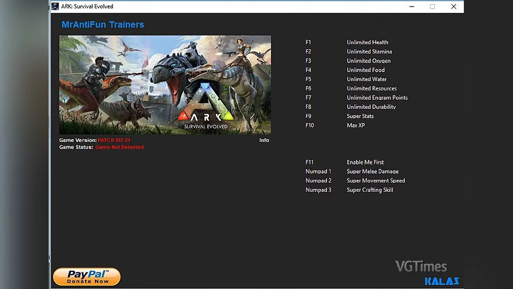Image resolution: width=513 pixels, height=289 pixels.
Task: Click the Numpad 1 hotkey label
Action: click(x=318, y=171)
